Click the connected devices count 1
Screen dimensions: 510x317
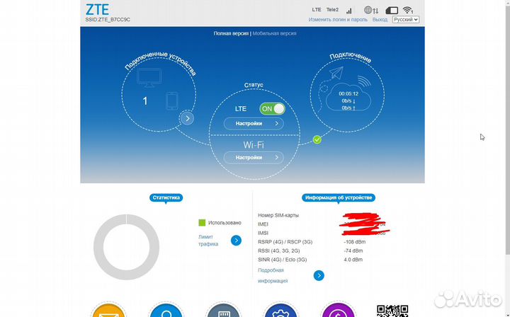point(145,101)
